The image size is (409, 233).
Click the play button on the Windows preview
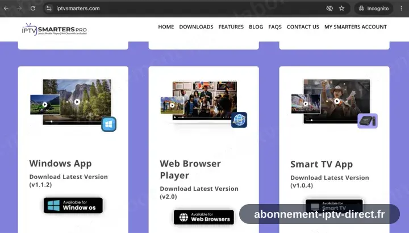click(x=77, y=102)
